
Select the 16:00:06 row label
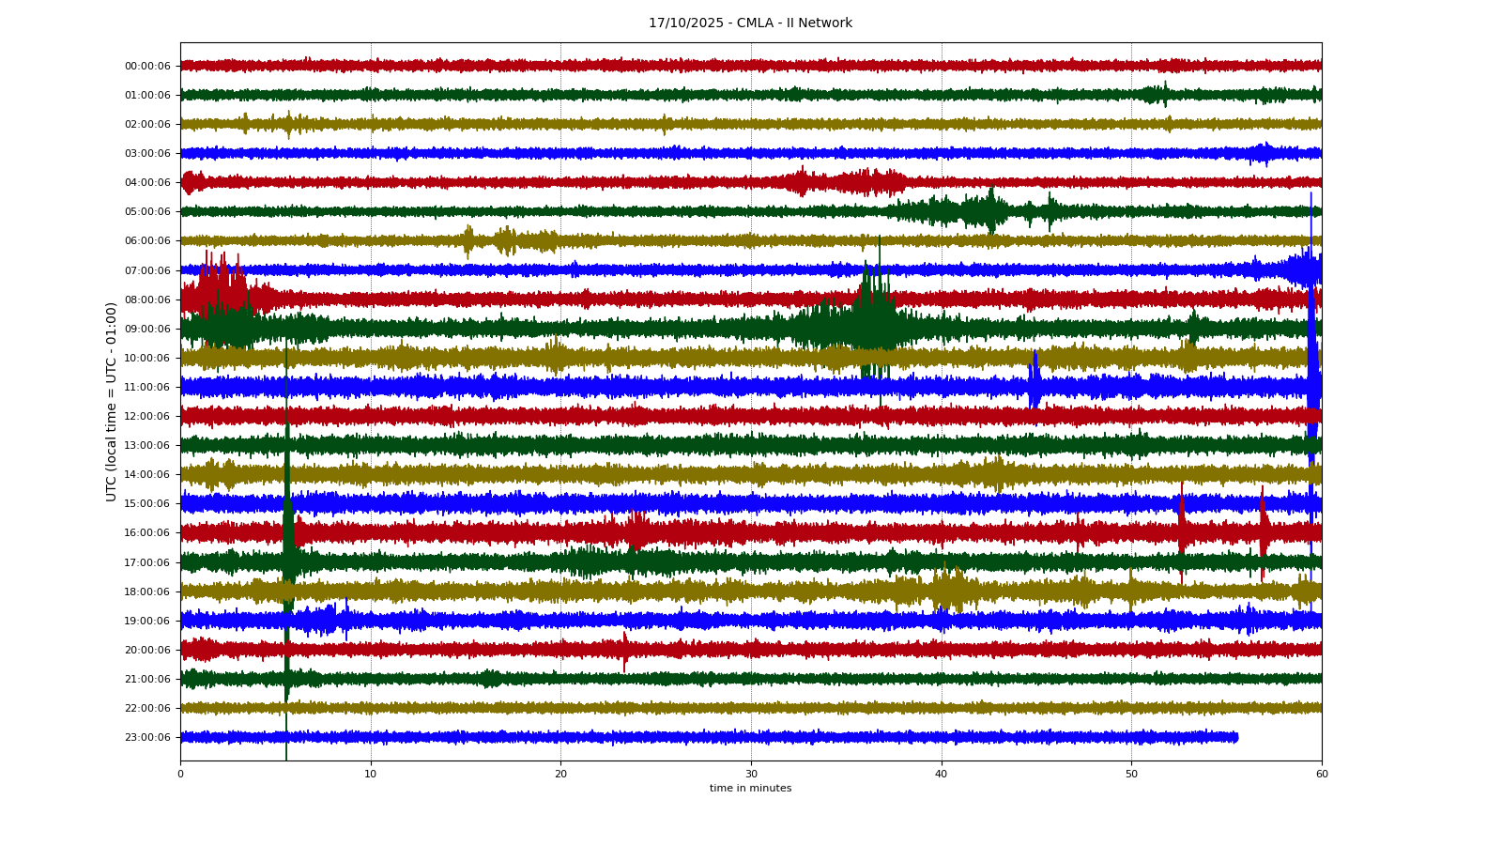click(x=147, y=533)
